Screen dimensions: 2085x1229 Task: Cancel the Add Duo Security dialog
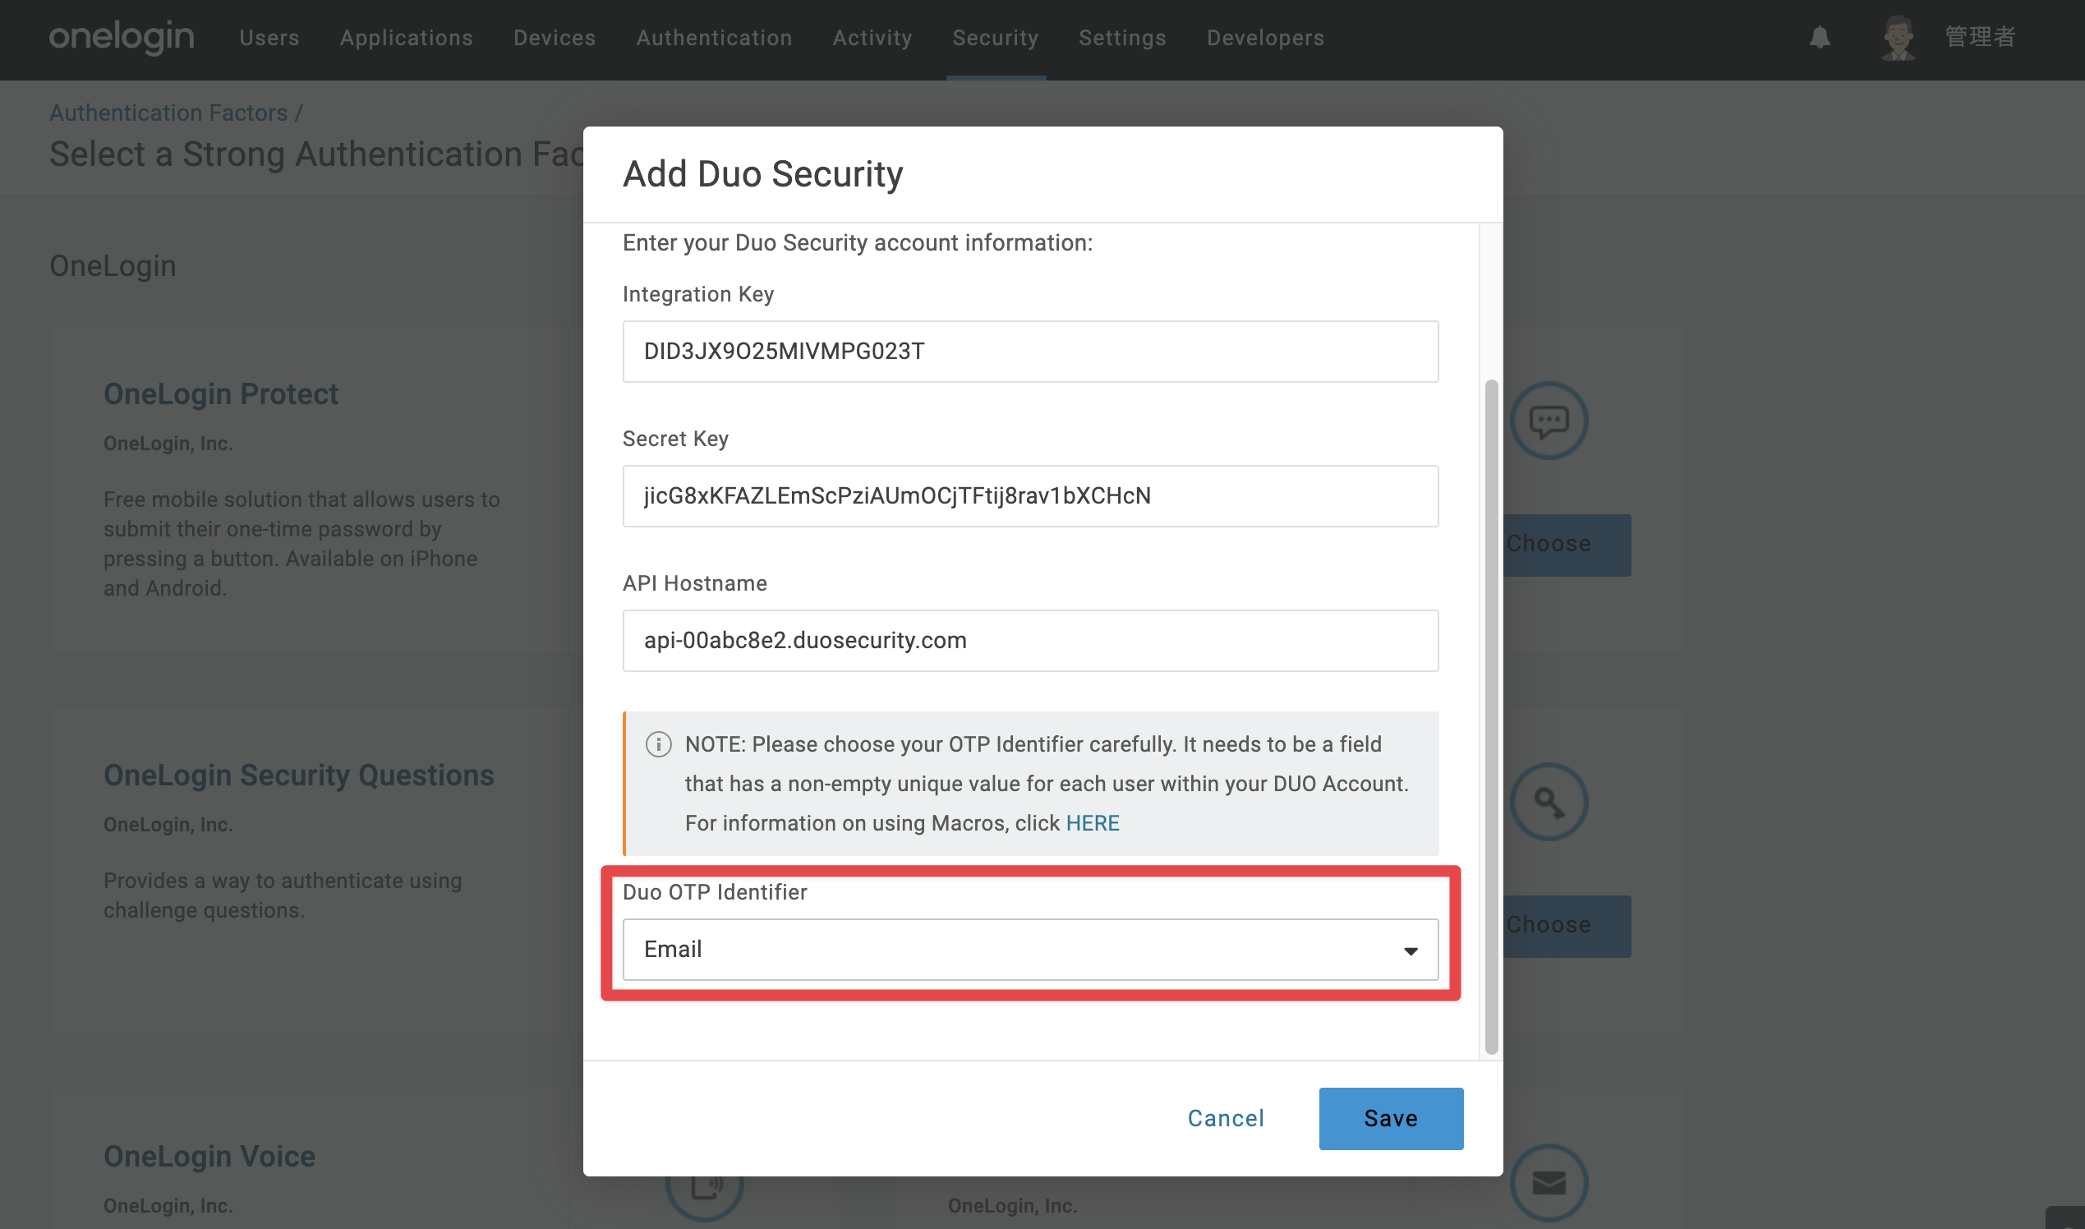click(x=1226, y=1118)
